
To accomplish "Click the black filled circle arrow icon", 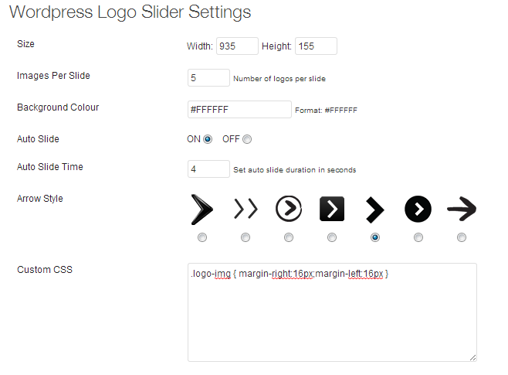I will (418, 209).
